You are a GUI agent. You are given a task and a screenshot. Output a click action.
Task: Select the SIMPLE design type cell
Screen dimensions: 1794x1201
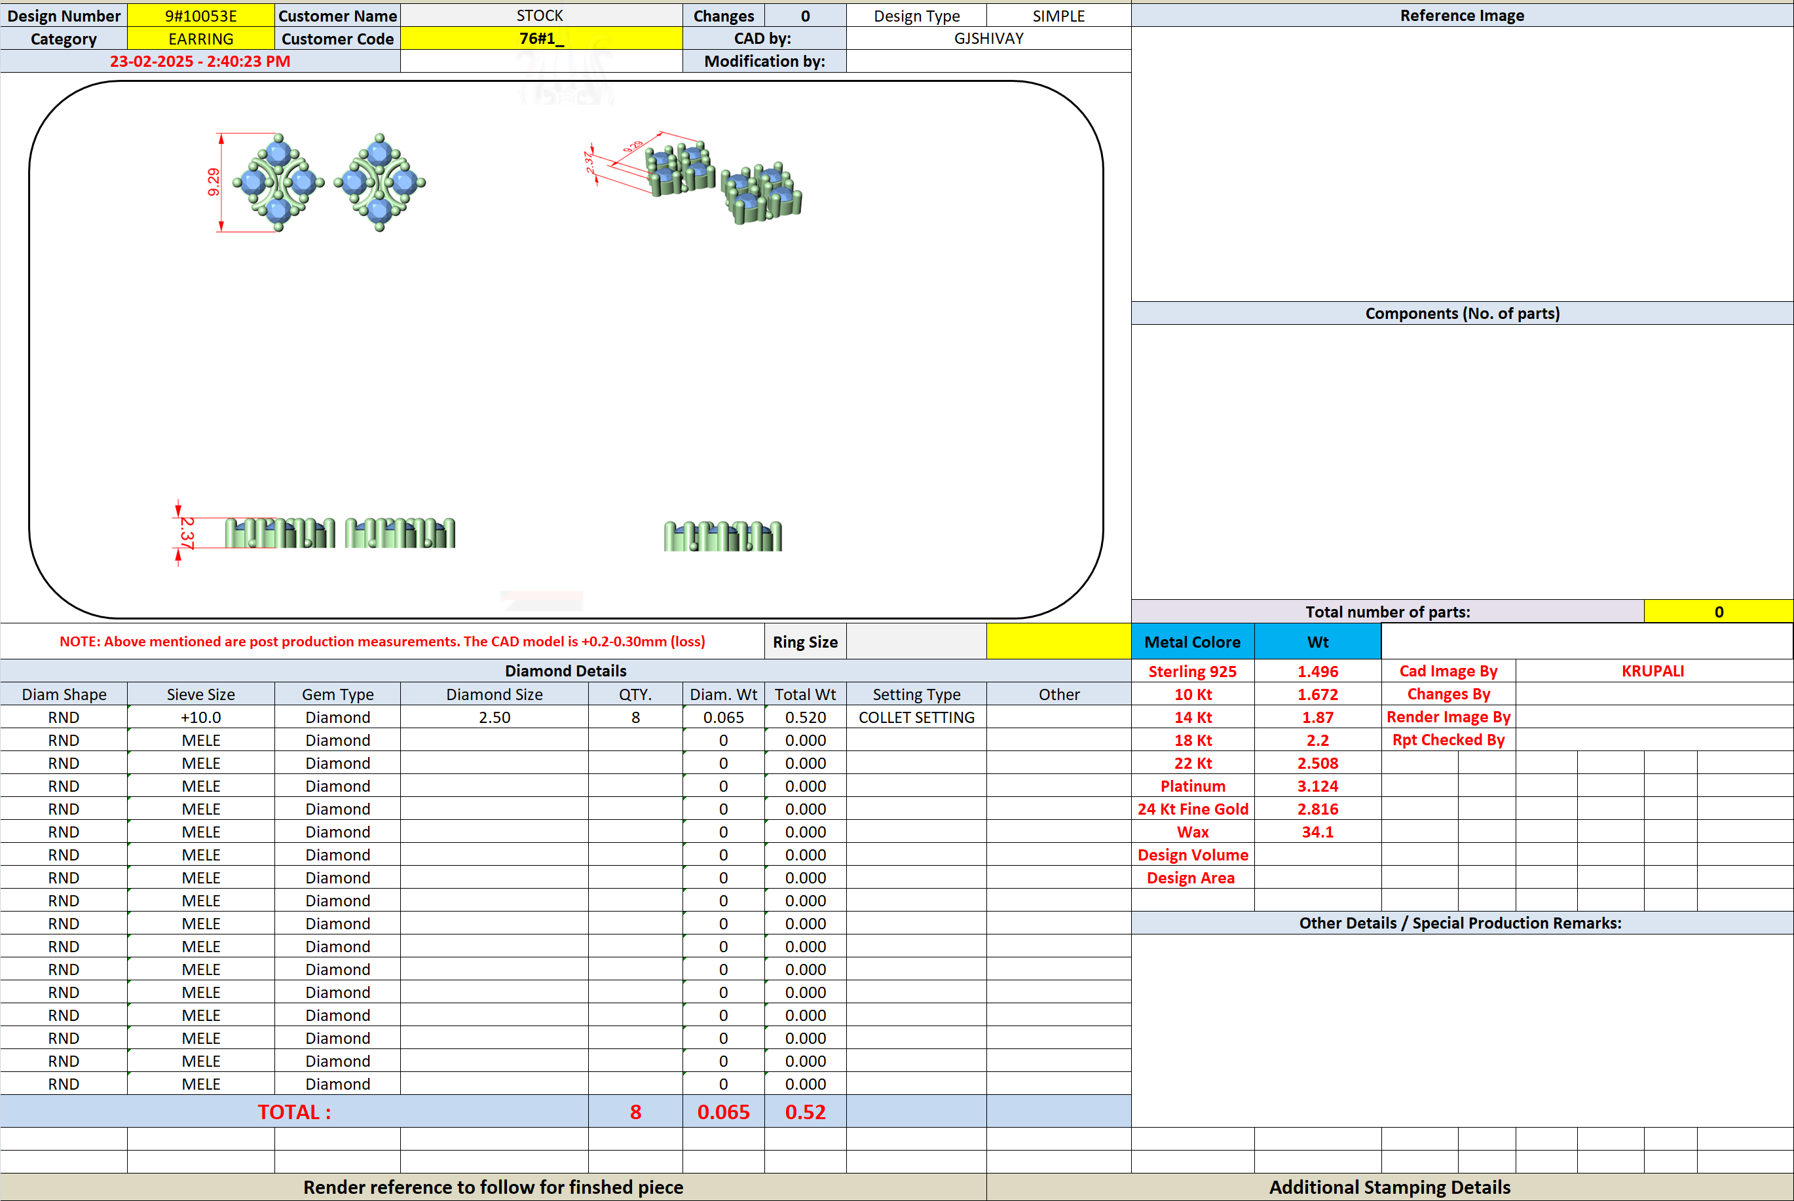(x=1058, y=15)
